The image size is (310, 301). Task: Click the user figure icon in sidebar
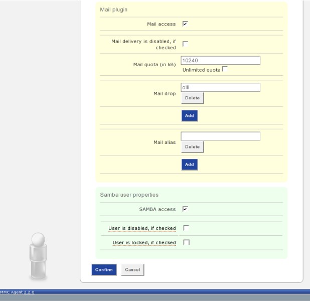38,256
